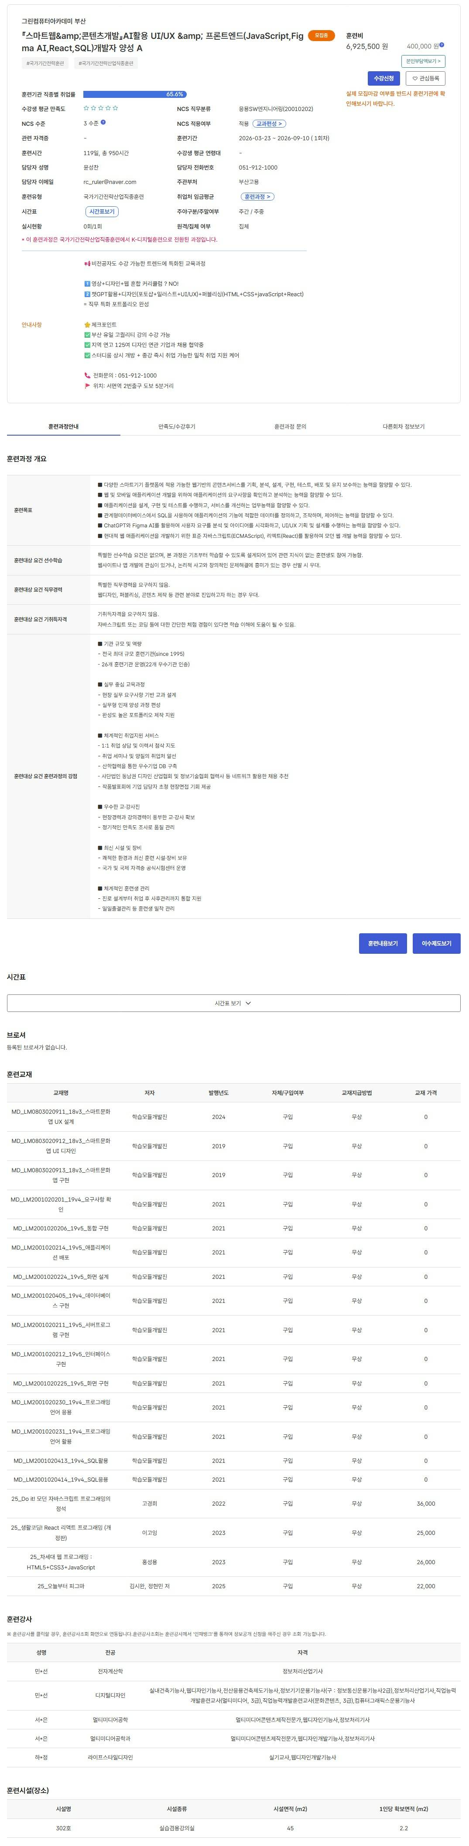Switch to the 만족도/수강후기 tab
The height and width of the screenshot is (1846, 469).
tap(177, 426)
